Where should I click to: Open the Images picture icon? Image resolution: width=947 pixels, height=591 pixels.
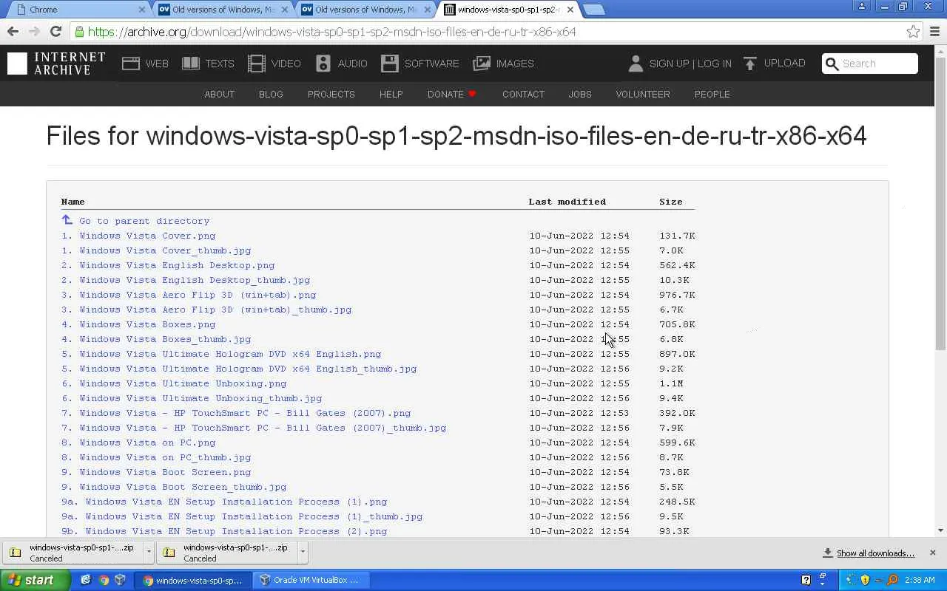click(x=482, y=64)
